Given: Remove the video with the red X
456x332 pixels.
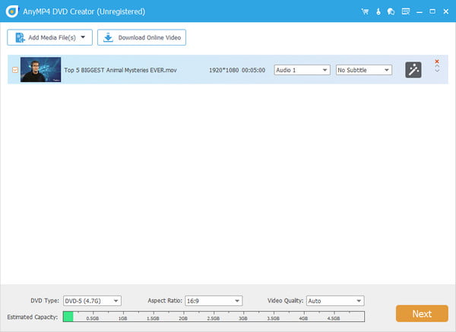Looking at the screenshot, I should (x=436, y=62).
